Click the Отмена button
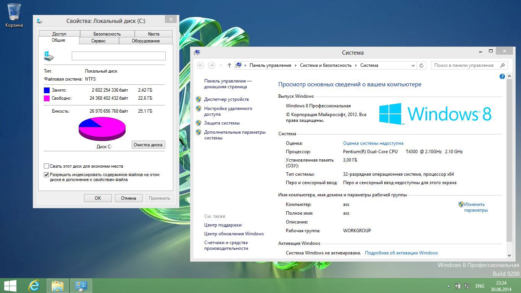 [x=129, y=198]
